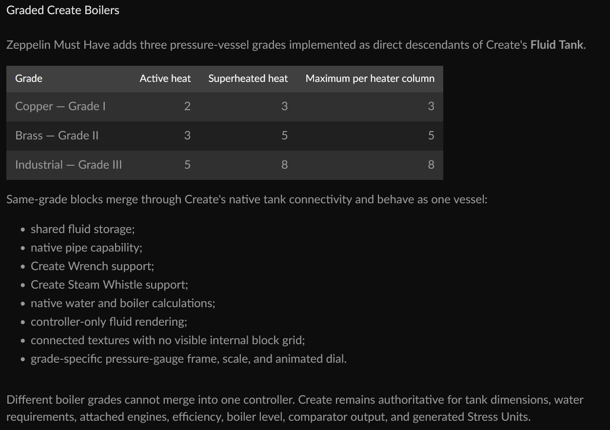
Task: Click the bold Fluid Tank text
Action: pyautogui.click(x=556, y=45)
